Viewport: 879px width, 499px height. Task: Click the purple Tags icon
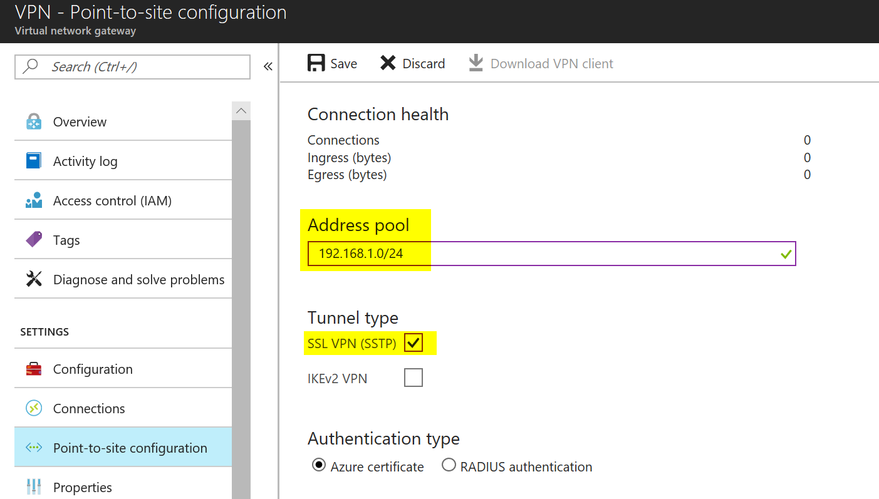pos(34,240)
